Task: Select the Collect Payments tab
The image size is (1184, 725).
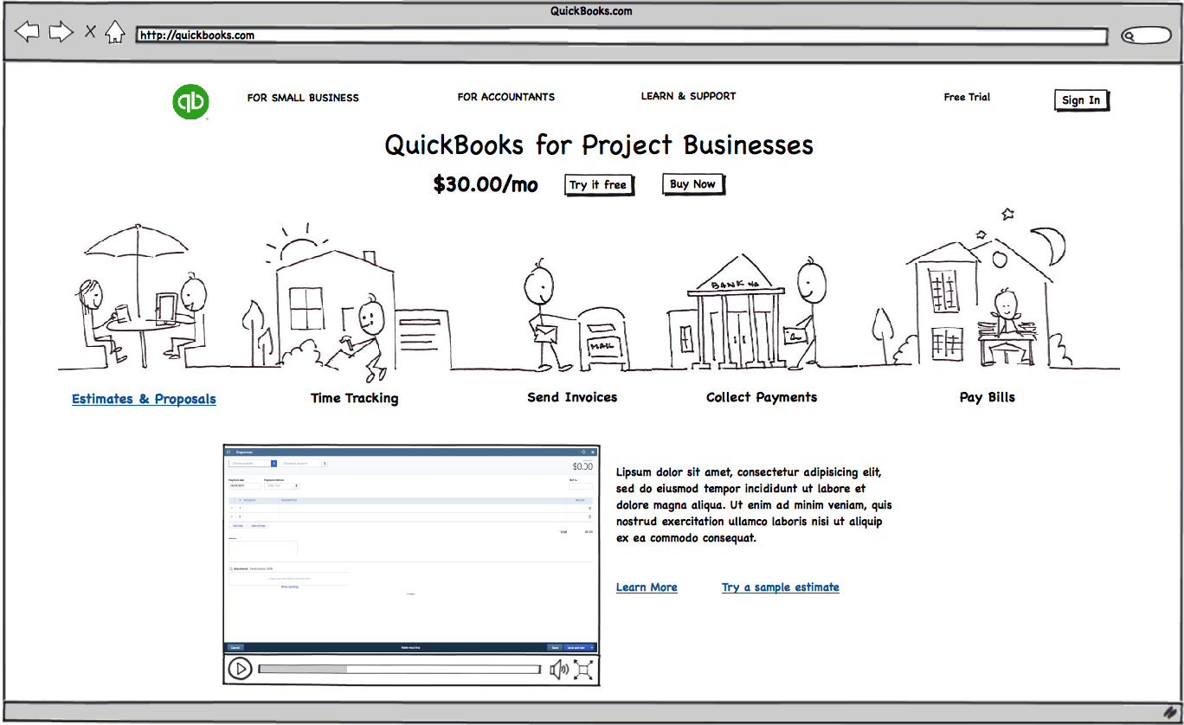Action: pos(762,397)
